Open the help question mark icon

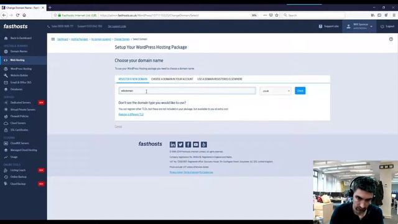(x=391, y=39)
